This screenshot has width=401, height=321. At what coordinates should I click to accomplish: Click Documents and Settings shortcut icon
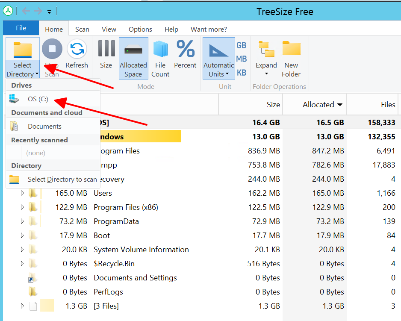click(x=32, y=278)
